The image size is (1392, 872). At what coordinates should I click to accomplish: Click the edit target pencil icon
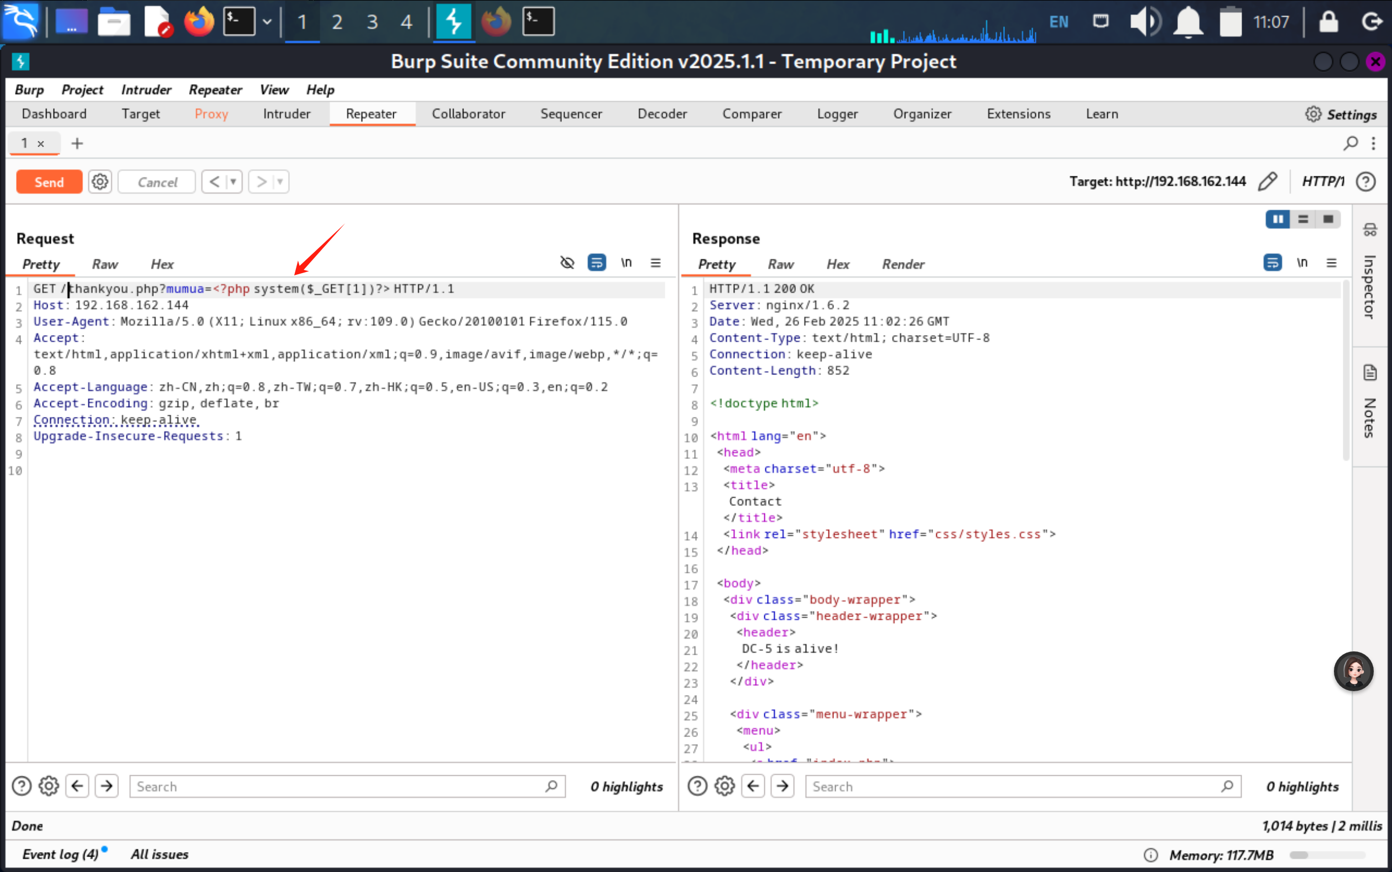pyautogui.click(x=1267, y=182)
